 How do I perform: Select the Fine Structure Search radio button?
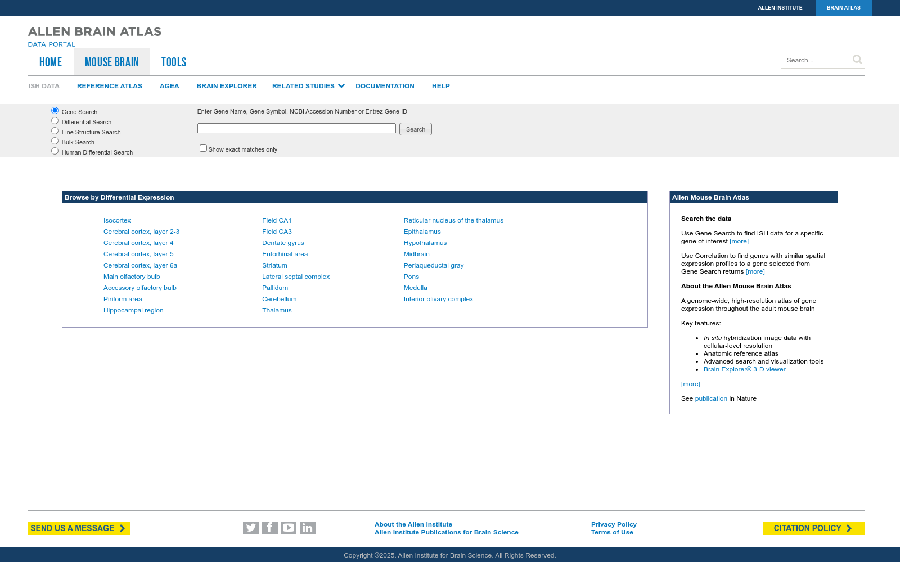[x=55, y=131]
